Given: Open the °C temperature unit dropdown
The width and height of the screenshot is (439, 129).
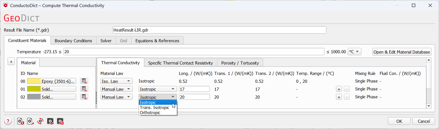Looking at the screenshot, I should (x=355, y=52).
